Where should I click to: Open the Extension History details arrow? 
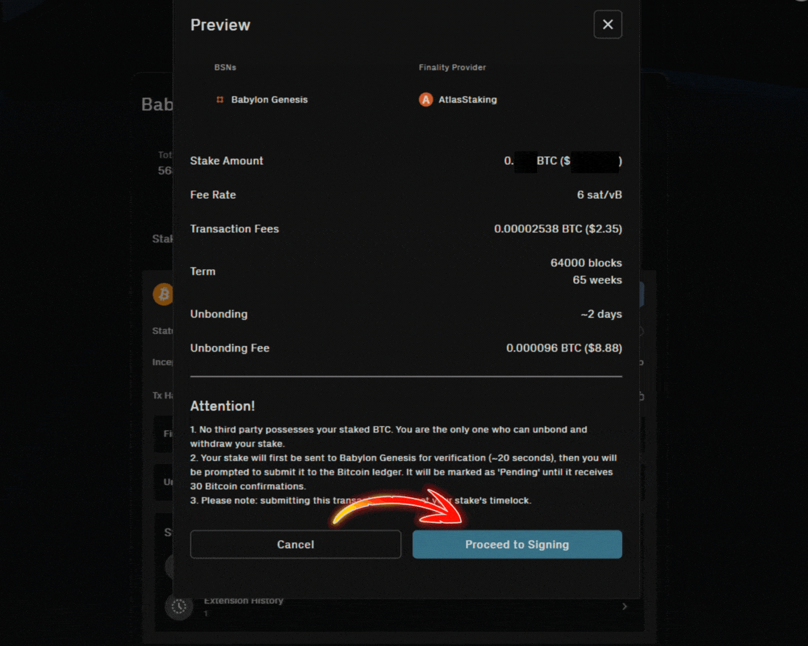[624, 606]
